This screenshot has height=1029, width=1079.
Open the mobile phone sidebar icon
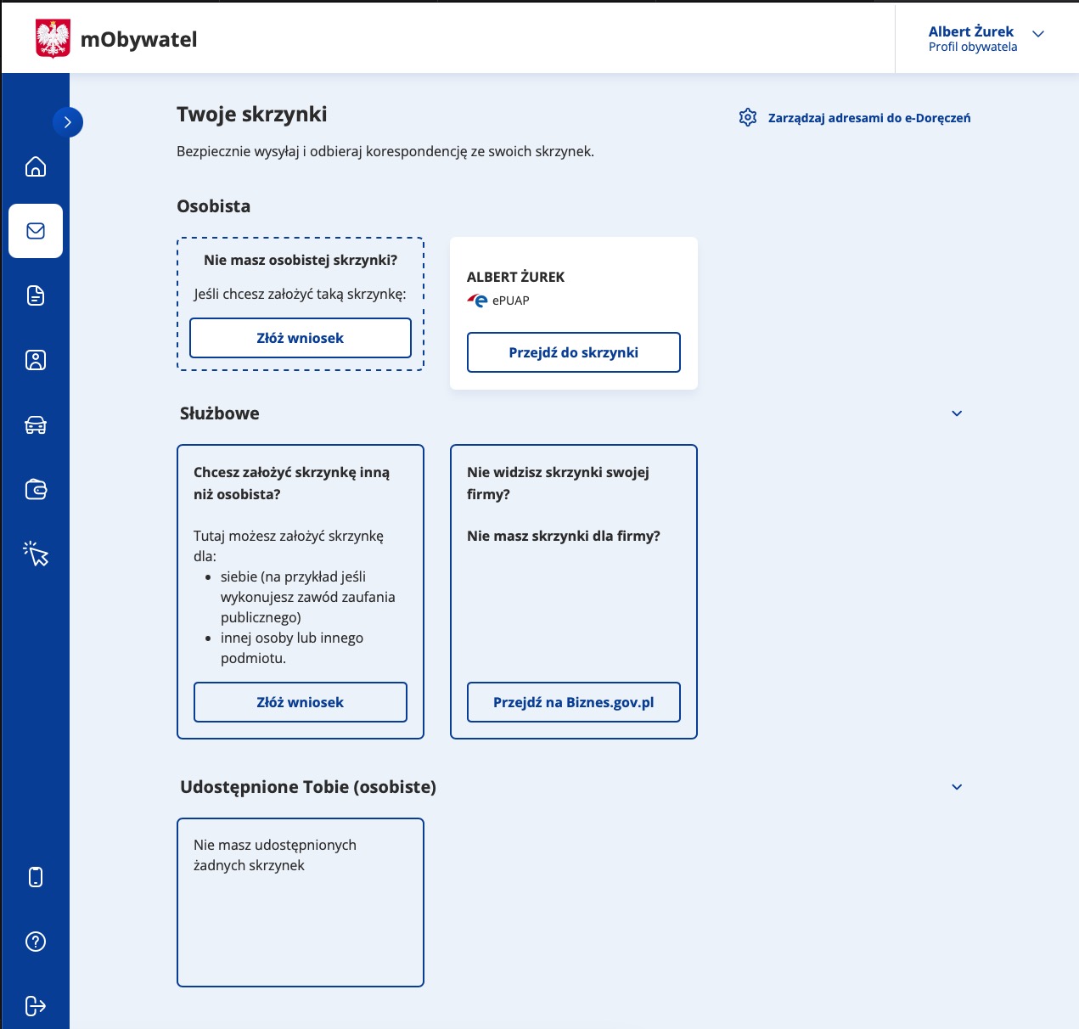[36, 877]
